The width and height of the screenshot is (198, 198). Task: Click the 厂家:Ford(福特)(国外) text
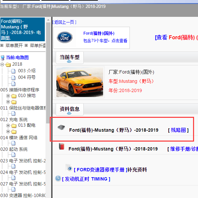[x=131, y=72]
